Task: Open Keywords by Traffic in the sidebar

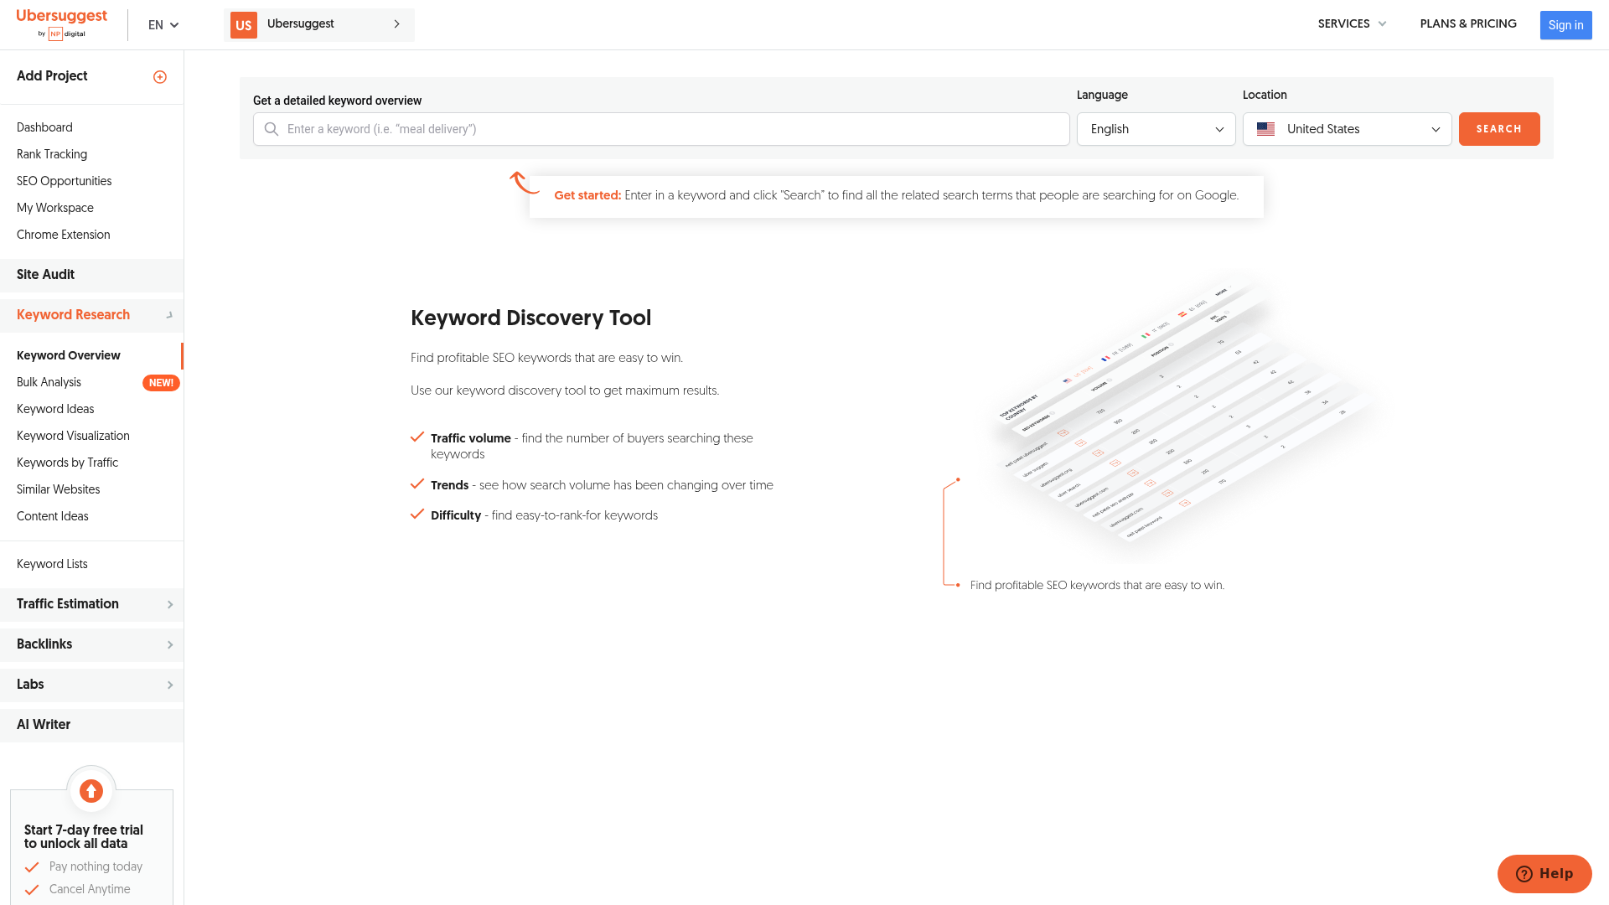Action: [x=67, y=463]
